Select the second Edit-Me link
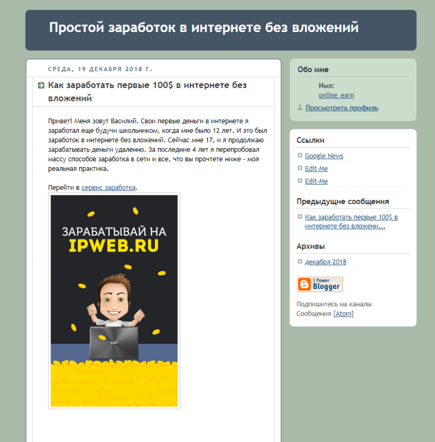Image resolution: width=435 pixels, height=442 pixels. tap(316, 181)
